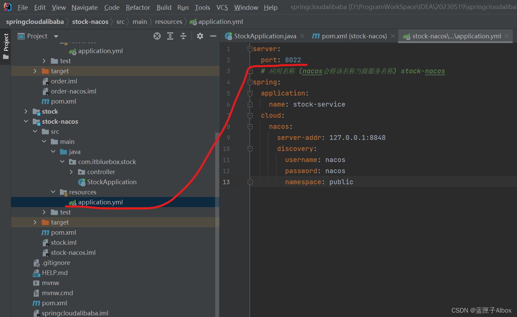Collapse the resources folder
Image resolution: width=517 pixels, height=317 pixels.
tap(53, 192)
